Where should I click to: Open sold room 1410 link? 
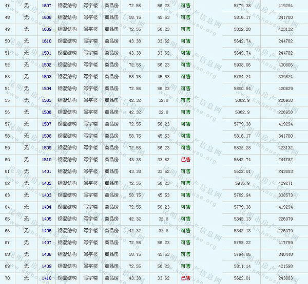47,278
